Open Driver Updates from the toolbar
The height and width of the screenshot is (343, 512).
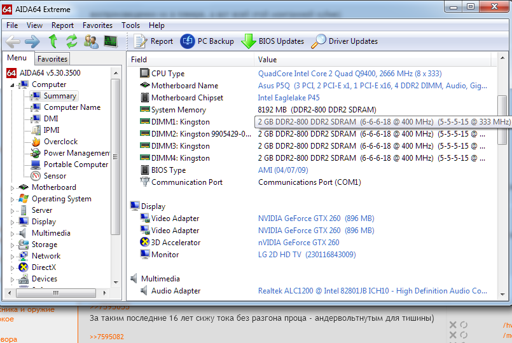point(344,41)
